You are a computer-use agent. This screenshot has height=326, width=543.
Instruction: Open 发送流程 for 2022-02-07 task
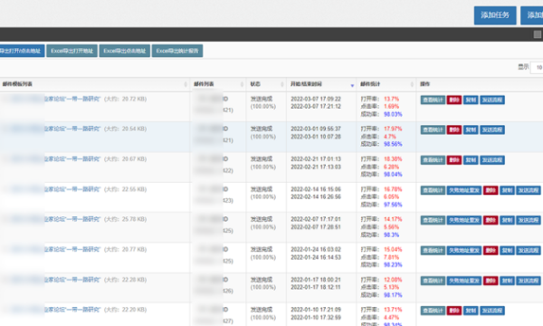(529, 220)
